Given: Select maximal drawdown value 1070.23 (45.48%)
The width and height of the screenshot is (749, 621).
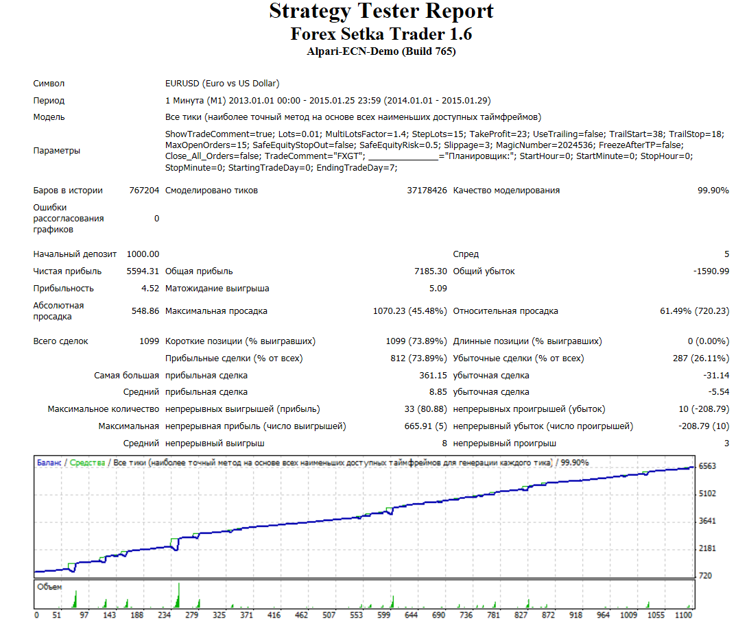Looking at the screenshot, I should pyautogui.click(x=410, y=311).
